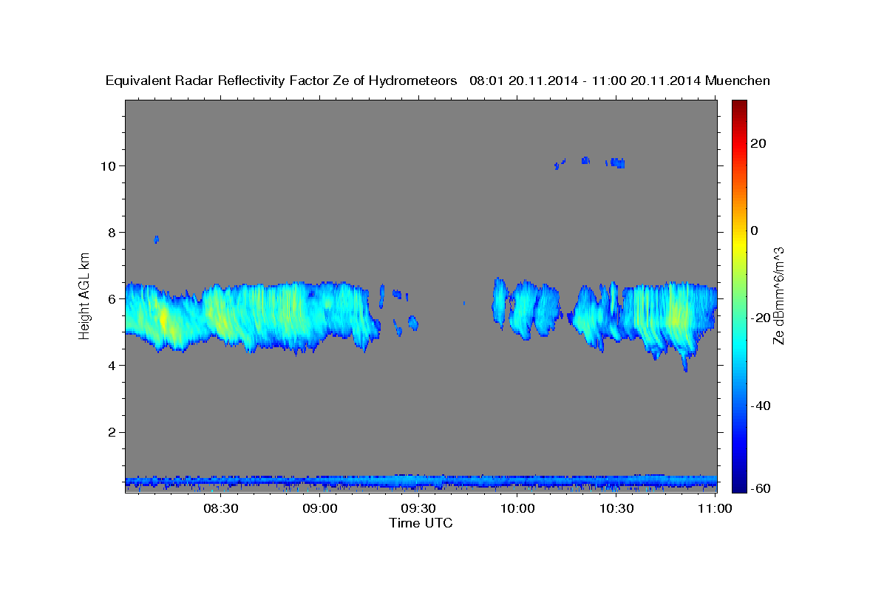887x591 pixels.
Task: Click the plot title starting 'Equivalent Radar Reflectivity Factor'
Action: [438, 81]
